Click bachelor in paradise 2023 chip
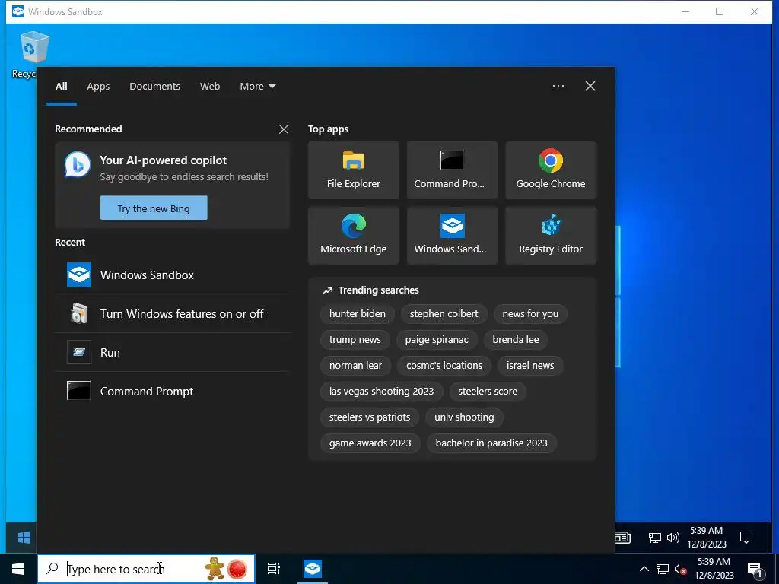The height and width of the screenshot is (584, 779). pyautogui.click(x=491, y=443)
